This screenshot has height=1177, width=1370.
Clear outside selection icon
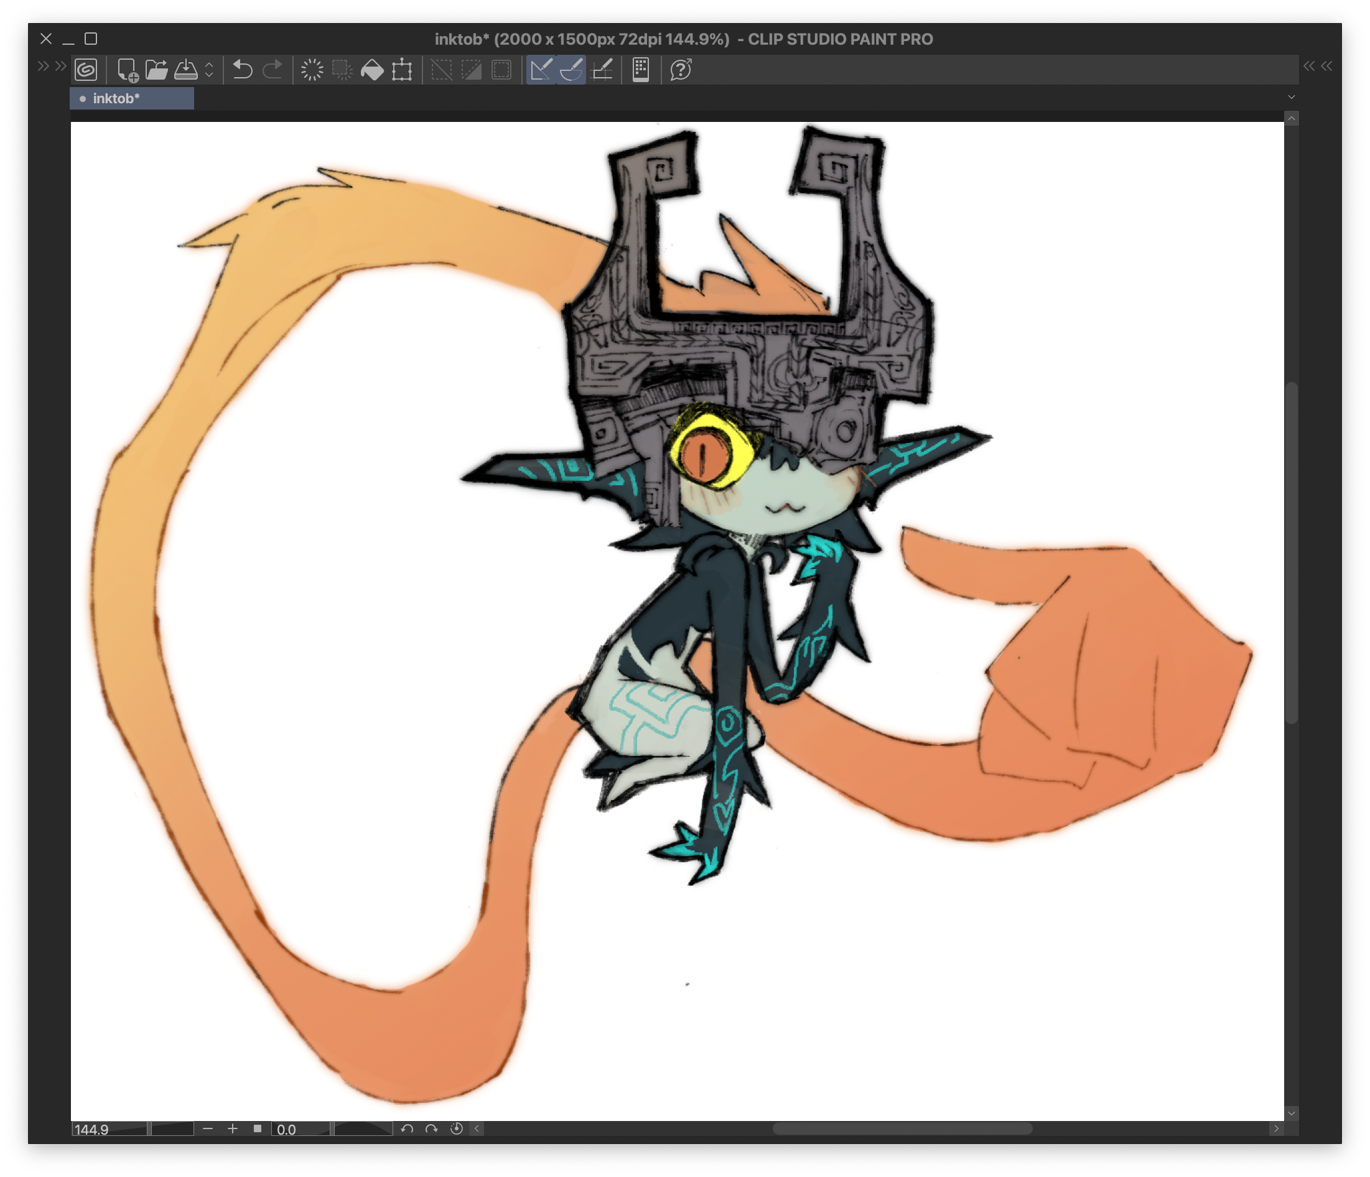point(342,70)
